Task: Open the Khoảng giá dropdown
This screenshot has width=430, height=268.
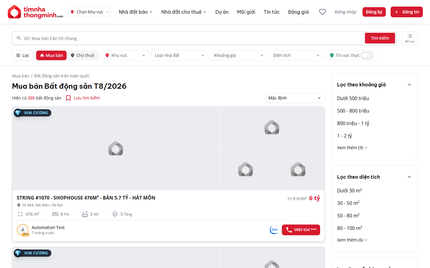Action: pyautogui.click(x=239, y=55)
